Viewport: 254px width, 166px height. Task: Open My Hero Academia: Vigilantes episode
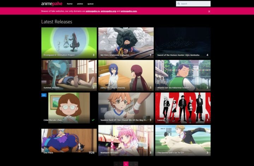126,43
